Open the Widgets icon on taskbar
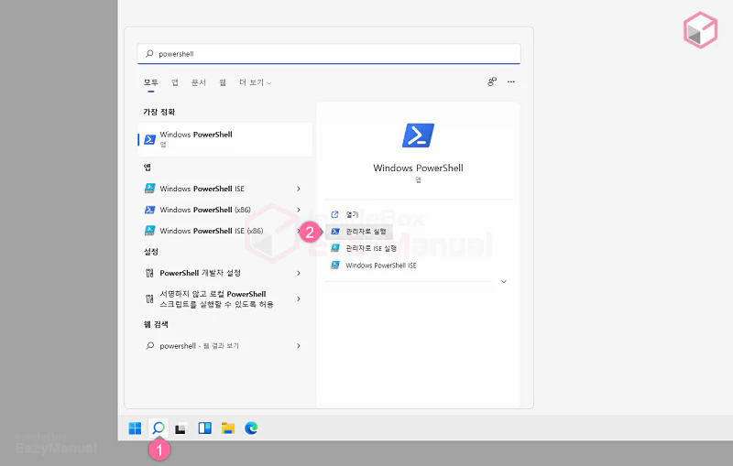 coord(204,428)
